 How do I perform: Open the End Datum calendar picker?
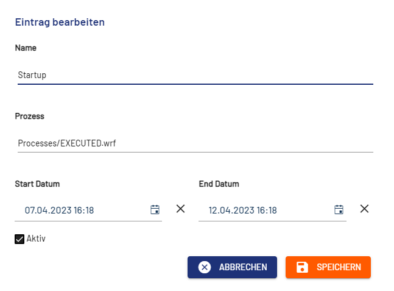339,210
